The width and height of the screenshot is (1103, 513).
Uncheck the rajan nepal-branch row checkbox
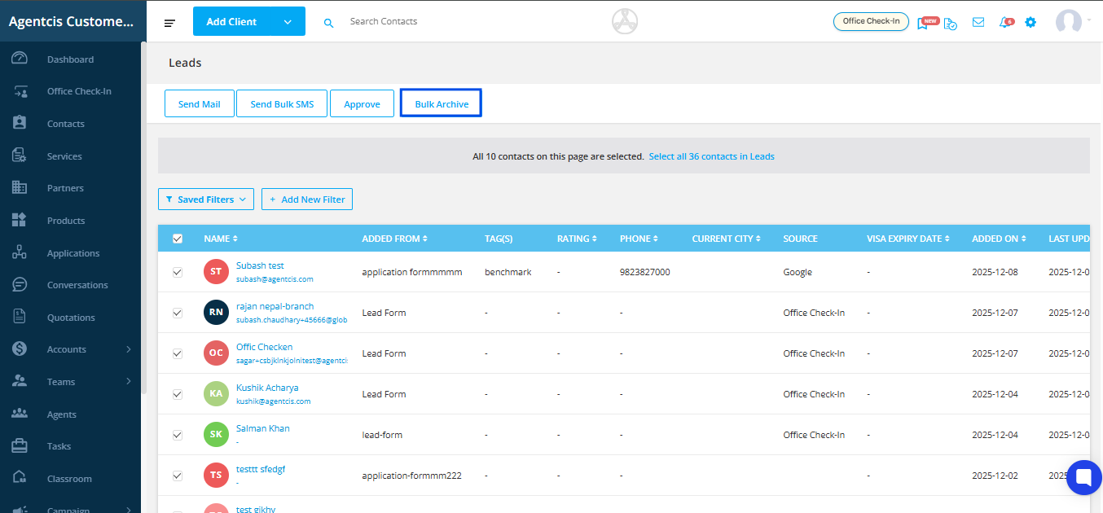click(178, 313)
